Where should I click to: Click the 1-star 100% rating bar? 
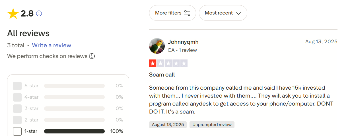click(x=74, y=131)
